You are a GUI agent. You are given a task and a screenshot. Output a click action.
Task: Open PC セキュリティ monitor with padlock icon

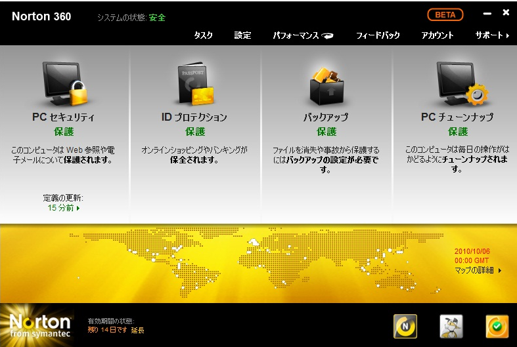64,84
